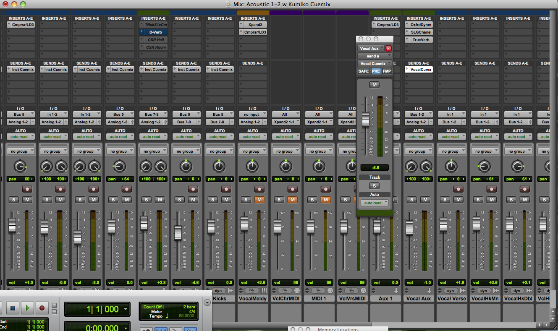Open the 'send a' selector dropdown
558x331 pixels.
[x=375, y=56]
